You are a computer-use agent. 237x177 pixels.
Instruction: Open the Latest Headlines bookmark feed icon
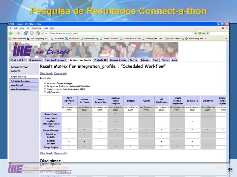click(10, 39)
